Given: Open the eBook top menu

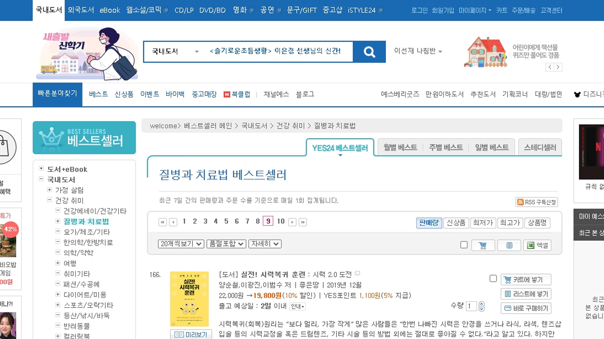Looking at the screenshot, I should (110, 10).
